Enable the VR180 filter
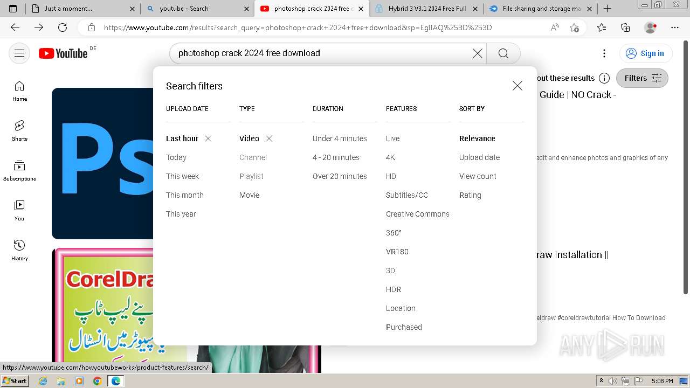690x388 pixels. click(x=397, y=252)
